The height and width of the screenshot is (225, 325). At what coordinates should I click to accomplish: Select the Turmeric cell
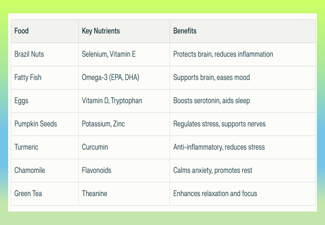click(x=26, y=147)
